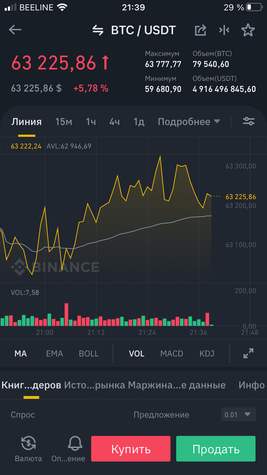Viewport: 267px width, 475px height.
Task: Toggle the EMA indicator
Action: point(55,353)
